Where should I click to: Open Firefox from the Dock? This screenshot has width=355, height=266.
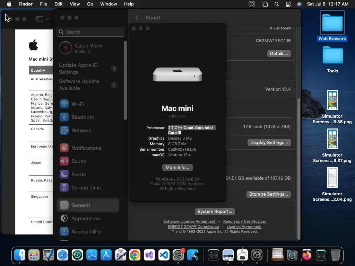[306, 255]
